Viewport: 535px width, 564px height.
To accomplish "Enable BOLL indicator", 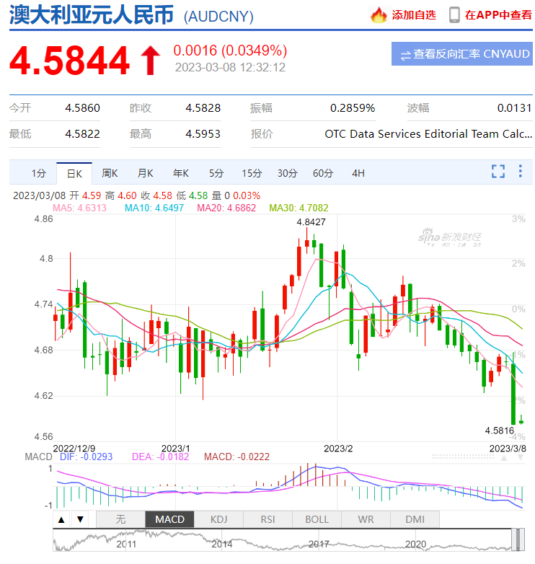I will tap(317, 519).
